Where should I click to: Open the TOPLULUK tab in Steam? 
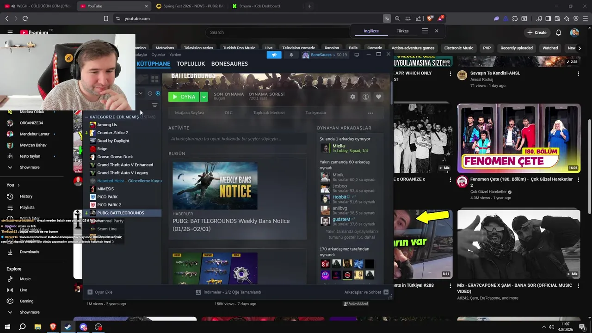pyautogui.click(x=191, y=64)
